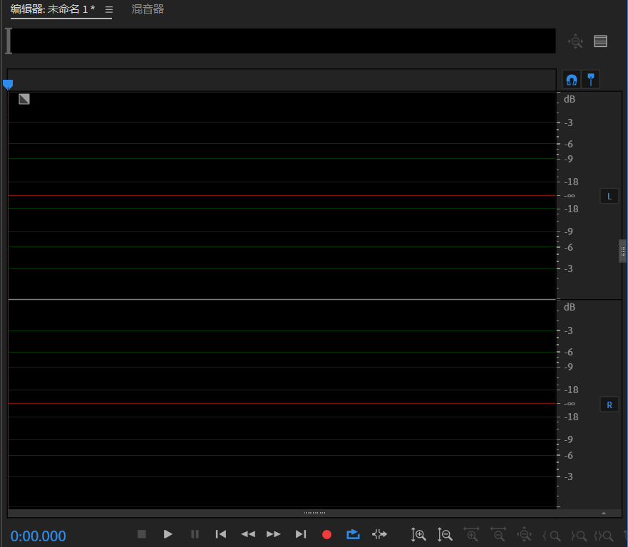This screenshot has height=547, width=628.
Task: Start playback with the Play button
Action: [x=168, y=534]
